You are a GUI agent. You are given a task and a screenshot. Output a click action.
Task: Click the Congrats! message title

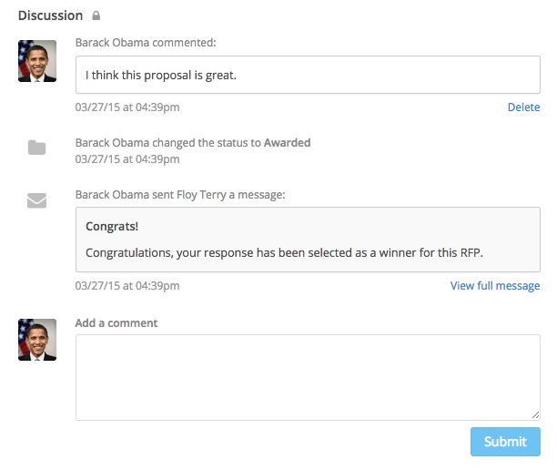(112, 226)
